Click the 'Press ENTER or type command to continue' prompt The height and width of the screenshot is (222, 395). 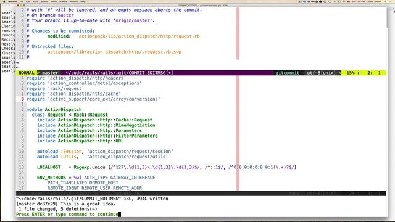[x=67, y=215]
